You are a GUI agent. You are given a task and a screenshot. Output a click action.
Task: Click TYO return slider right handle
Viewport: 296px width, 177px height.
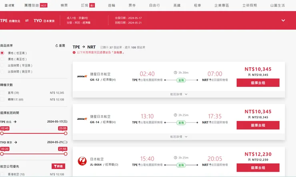(x=66, y=154)
